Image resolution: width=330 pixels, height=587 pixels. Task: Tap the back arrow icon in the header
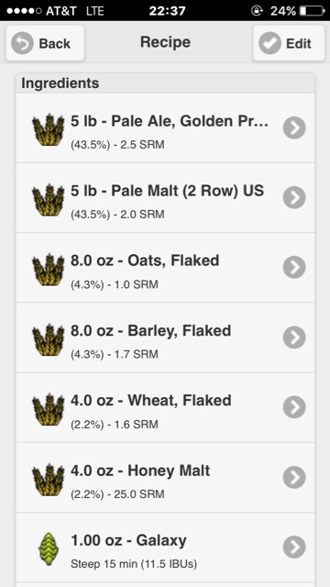pyautogui.click(x=22, y=43)
